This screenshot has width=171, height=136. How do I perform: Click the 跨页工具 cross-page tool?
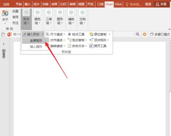(98, 46)
